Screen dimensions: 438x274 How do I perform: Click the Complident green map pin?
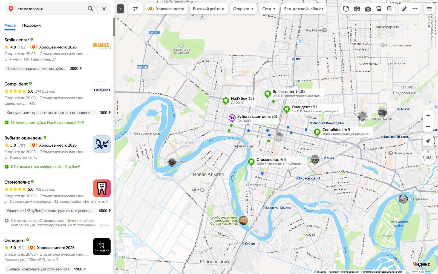click(317, 132)
